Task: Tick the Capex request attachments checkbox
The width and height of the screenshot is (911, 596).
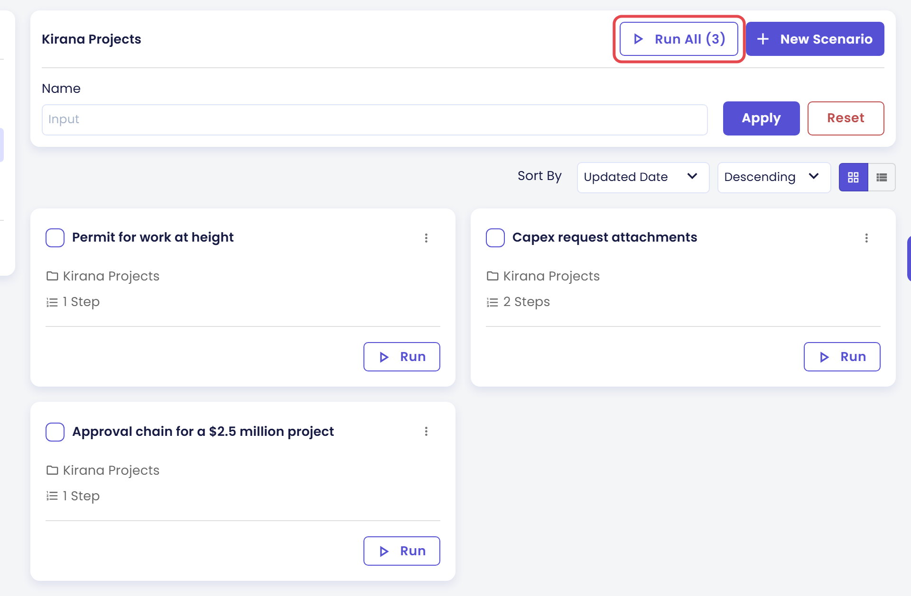Action: [x=495, y=238]
